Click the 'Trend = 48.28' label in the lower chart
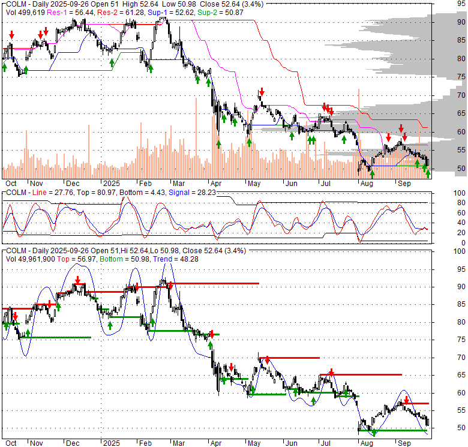Image resolution: width=468 pixels, height=447 pixels. [176, 259]
